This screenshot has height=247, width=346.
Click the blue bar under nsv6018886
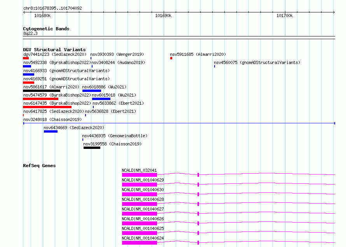(92, 91)
